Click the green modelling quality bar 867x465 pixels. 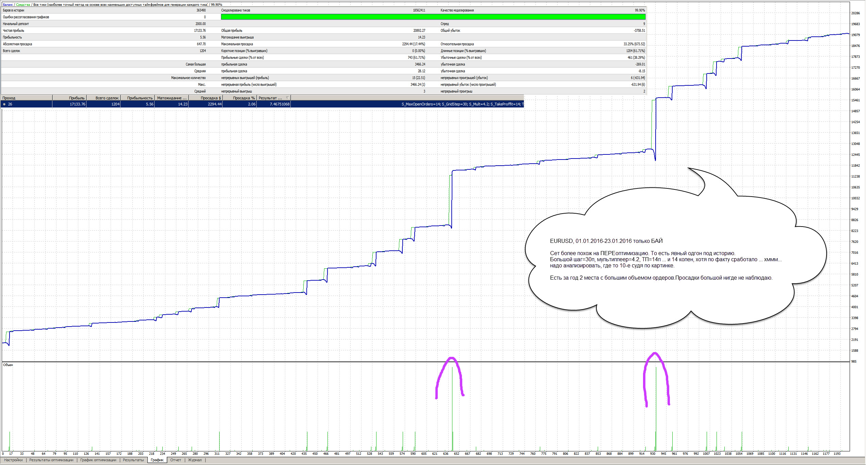(x=433, y=17)
